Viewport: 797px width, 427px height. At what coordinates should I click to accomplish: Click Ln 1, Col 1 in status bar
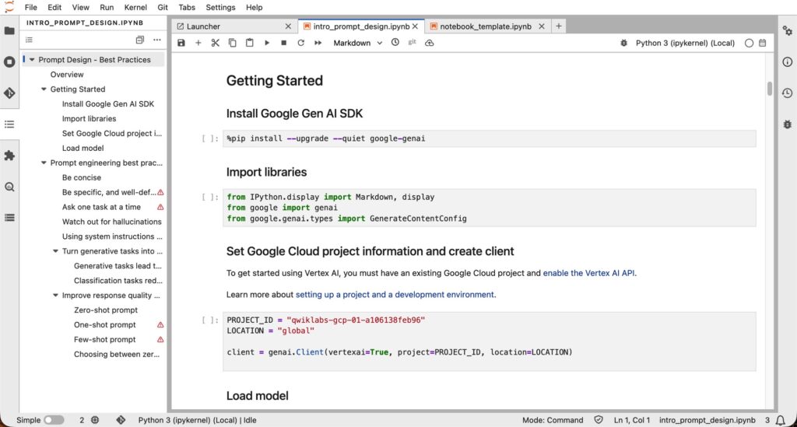coord(631,420)
